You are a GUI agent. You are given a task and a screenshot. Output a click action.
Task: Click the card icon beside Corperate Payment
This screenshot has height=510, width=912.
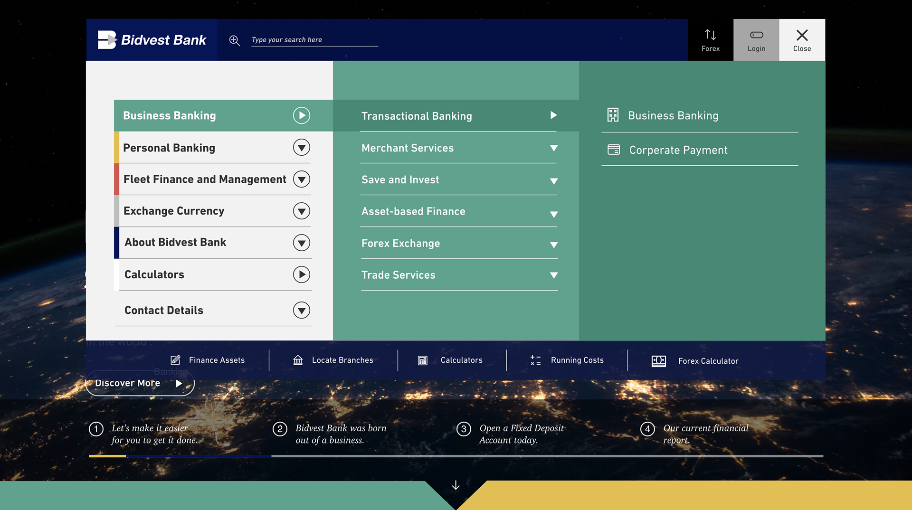tap(614, 150)
